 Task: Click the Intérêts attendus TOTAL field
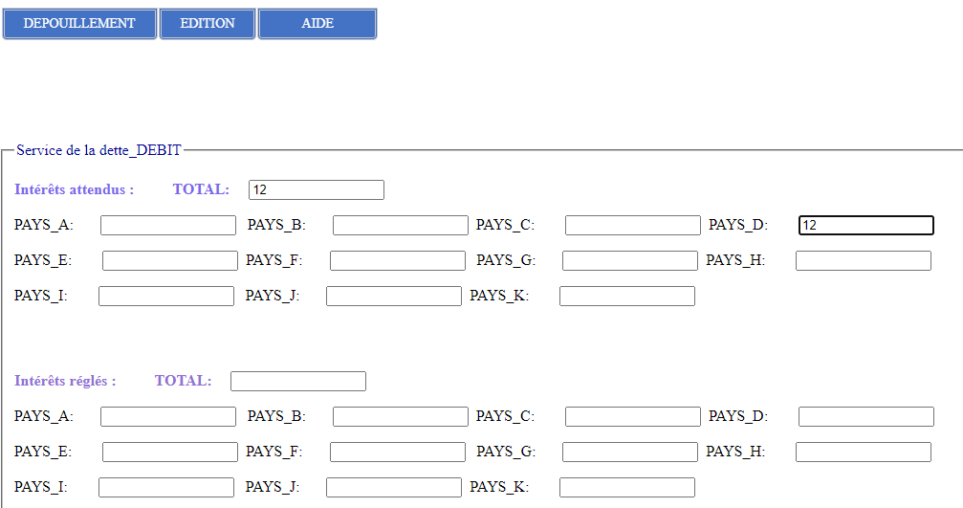316,189
